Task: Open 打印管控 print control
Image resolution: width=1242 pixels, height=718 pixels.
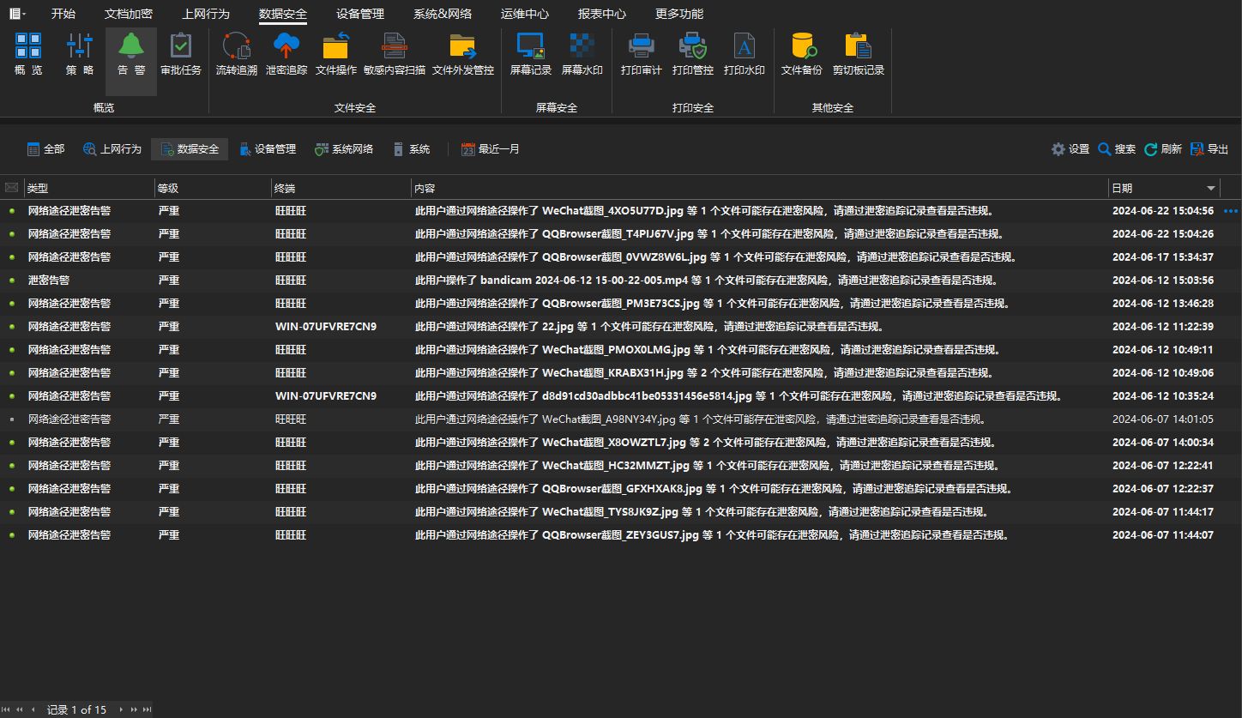Action: point(693,54)
